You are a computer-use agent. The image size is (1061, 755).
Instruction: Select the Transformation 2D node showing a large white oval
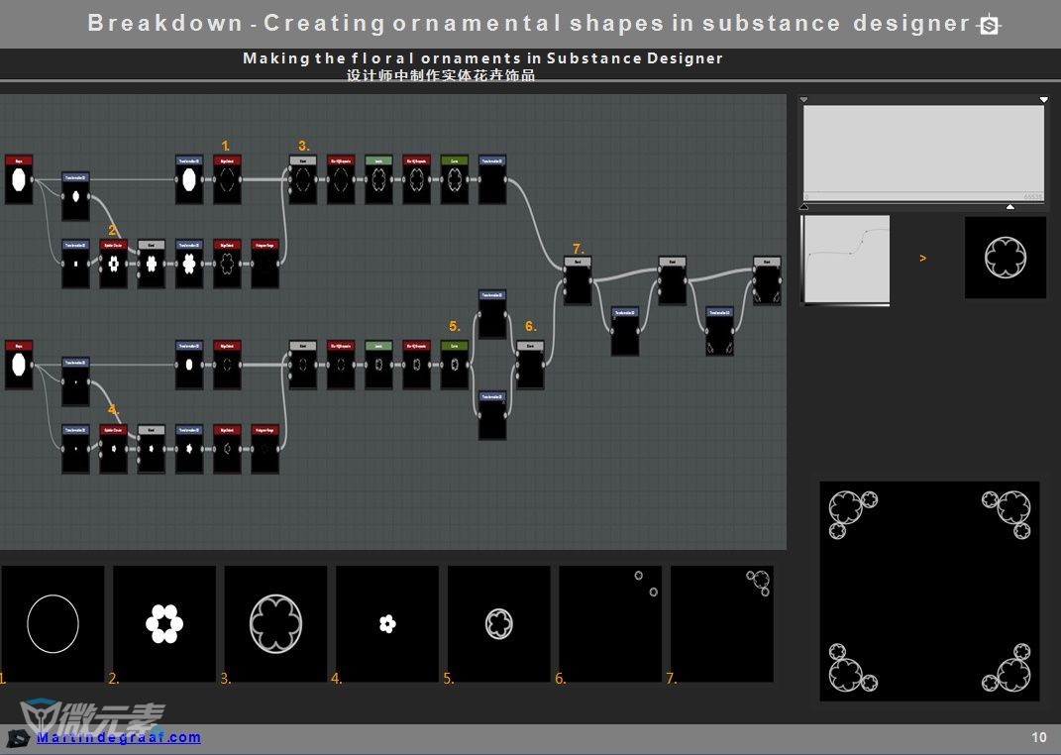click(189, 179)
